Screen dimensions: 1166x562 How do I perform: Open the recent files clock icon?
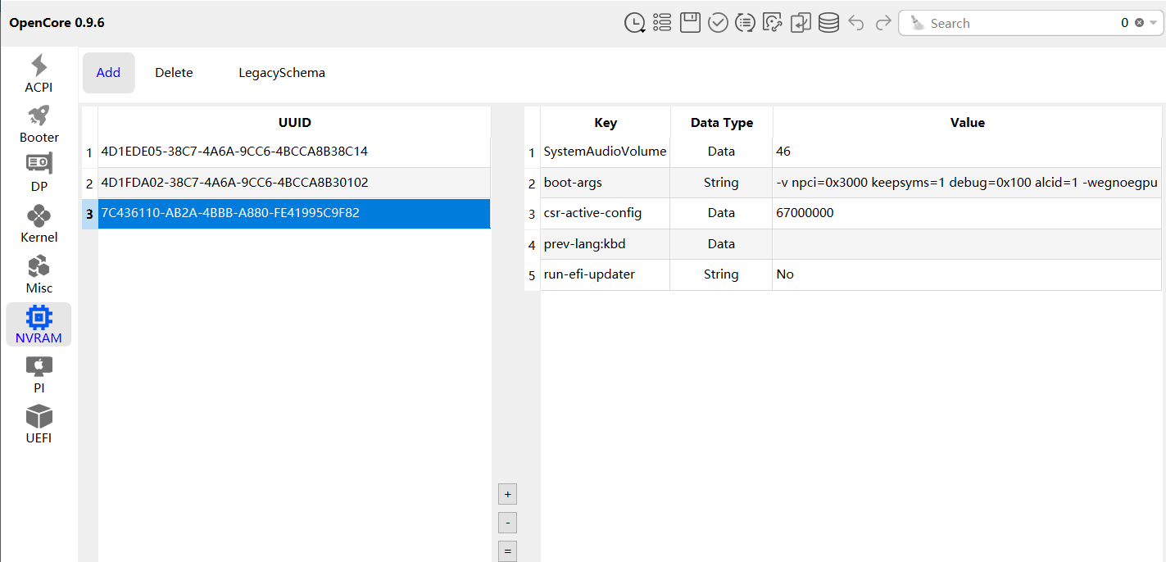pyautogui.click(x=634, y=23)
